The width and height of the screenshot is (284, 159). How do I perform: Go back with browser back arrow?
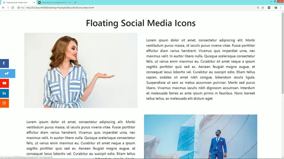tap(3, 8)
